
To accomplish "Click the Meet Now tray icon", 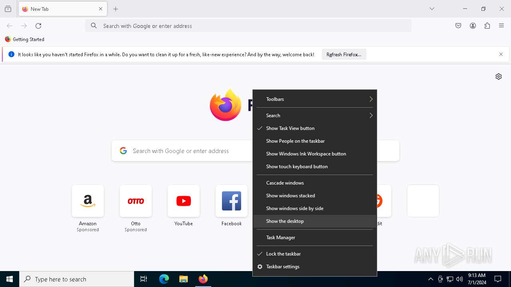I will click(x=440, y=279).
